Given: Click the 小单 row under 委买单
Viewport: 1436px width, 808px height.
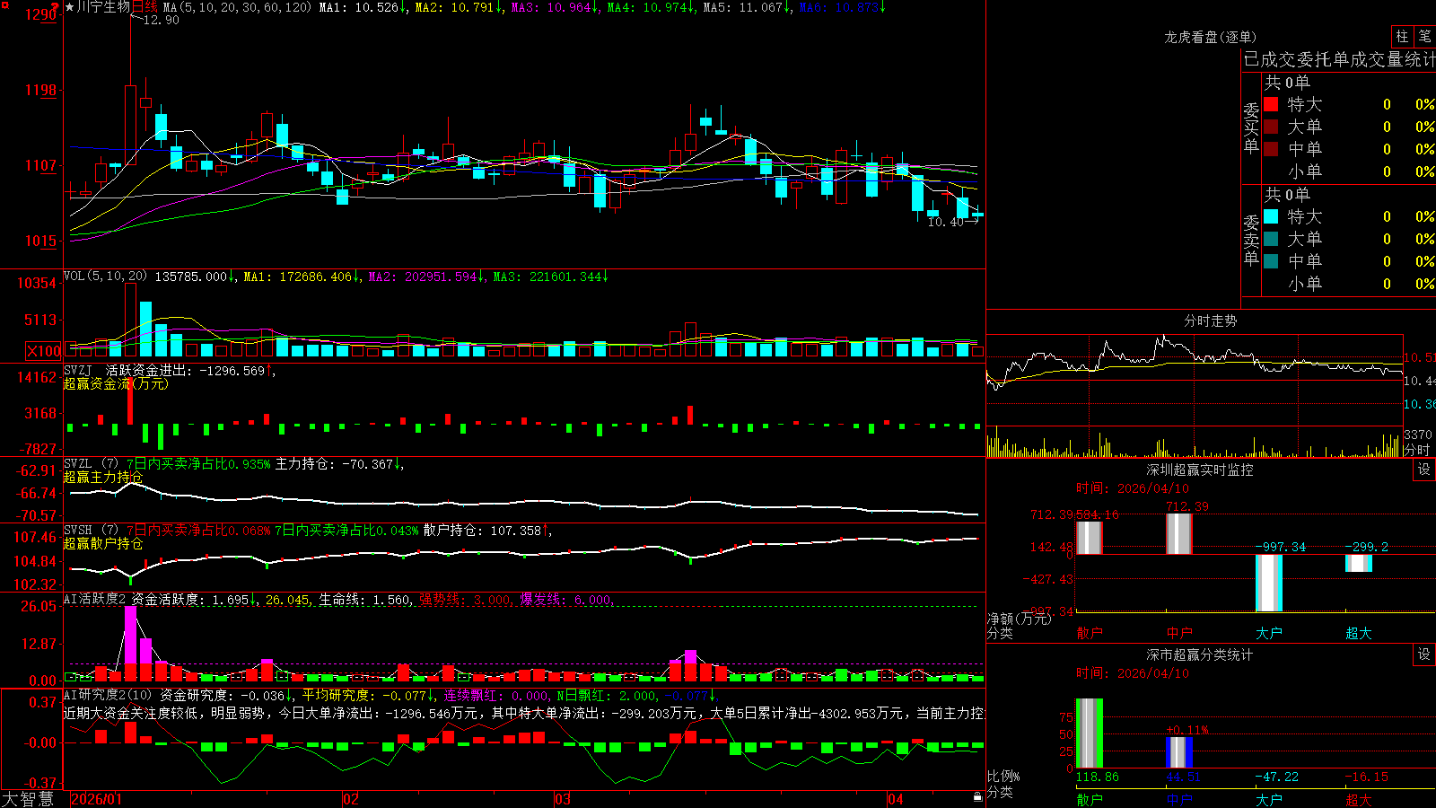Looking at the screenshot, I should [1349, 171].
